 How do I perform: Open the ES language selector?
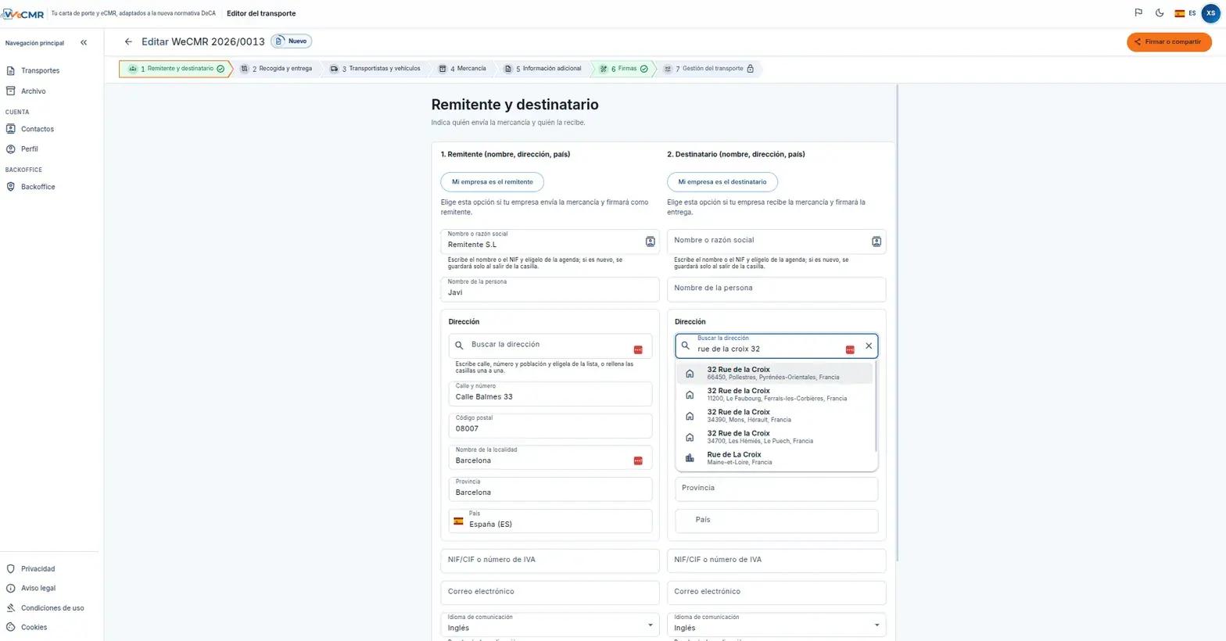click(1185, 13)
